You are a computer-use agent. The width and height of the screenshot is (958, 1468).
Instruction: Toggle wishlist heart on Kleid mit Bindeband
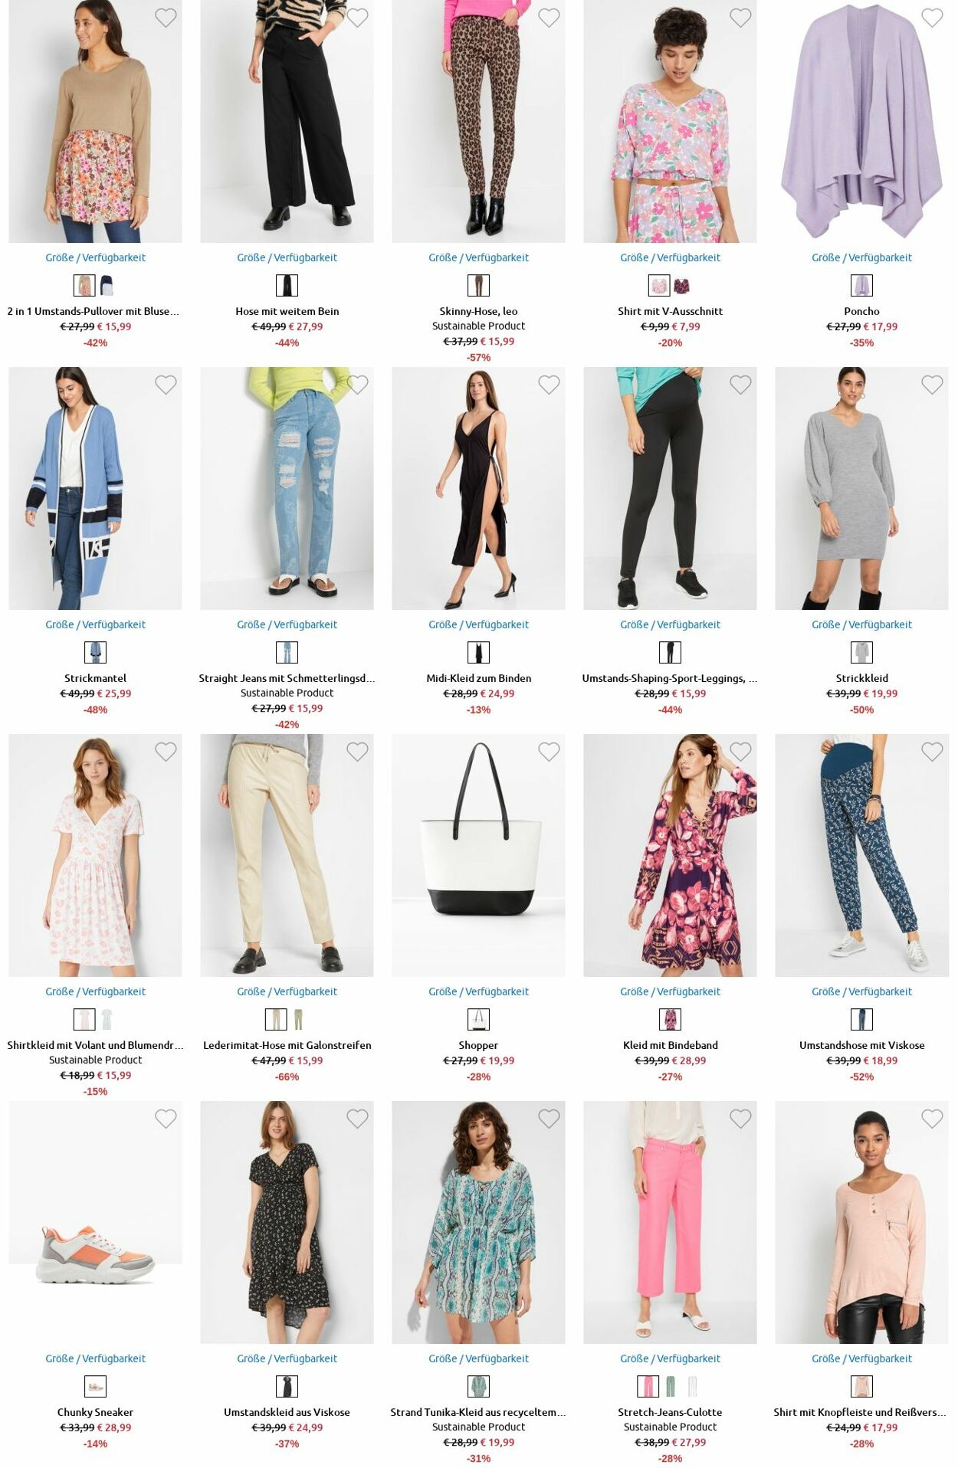tap(740, 752)
